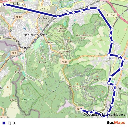Screen dimensions: 128x128
Task: Click the Esch-sur-Alzette railway station icon
Action: pos(35,40)
